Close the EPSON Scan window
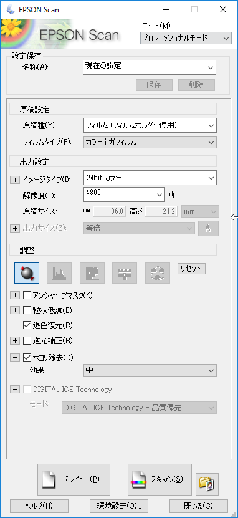The height and width of the screenshot is (518, 238). (223, 9)
